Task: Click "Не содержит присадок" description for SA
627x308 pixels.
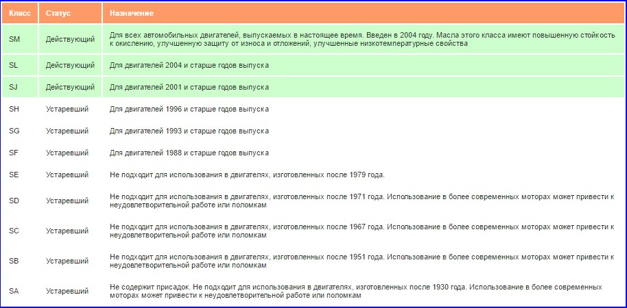Action: coord(356,292)
